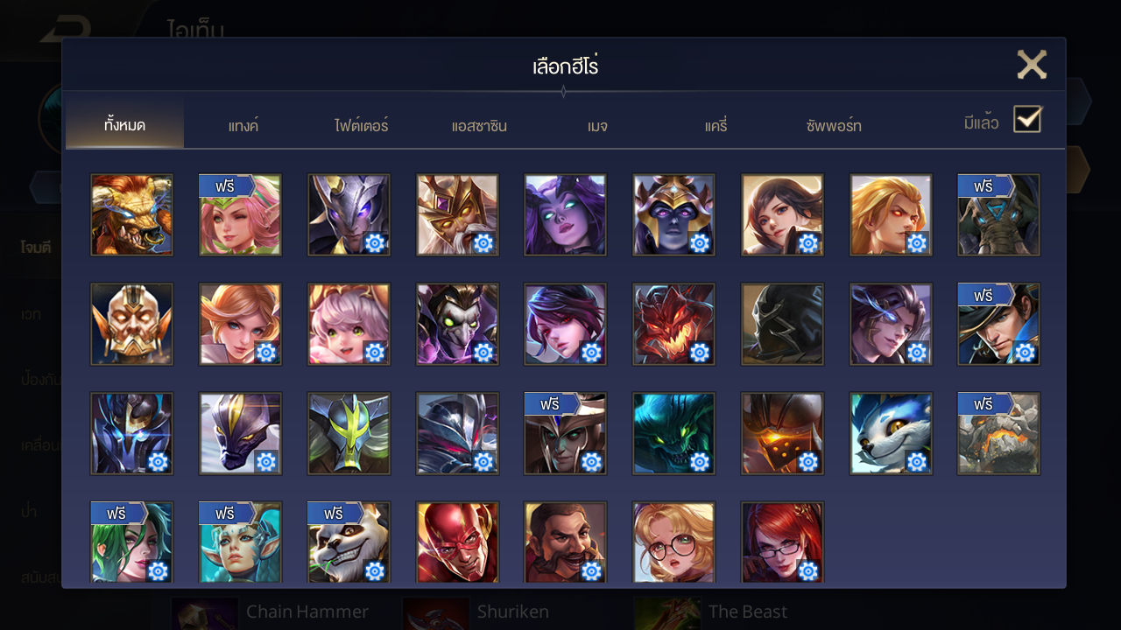This screenshot has width=1121, height=630.
Task: Select the golden lion beast hero portrait
Action: (x=131, y=215)
